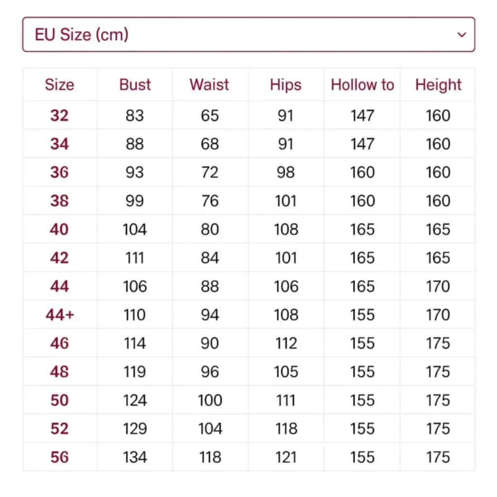Click the Waist column header
This screenshot has height=497, width=497.
coord(209,84)
